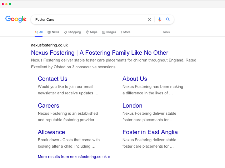Open the search Tools options
Image resolution: width=225 pixels, height=168 pixels.
click(x=166, y=32)
